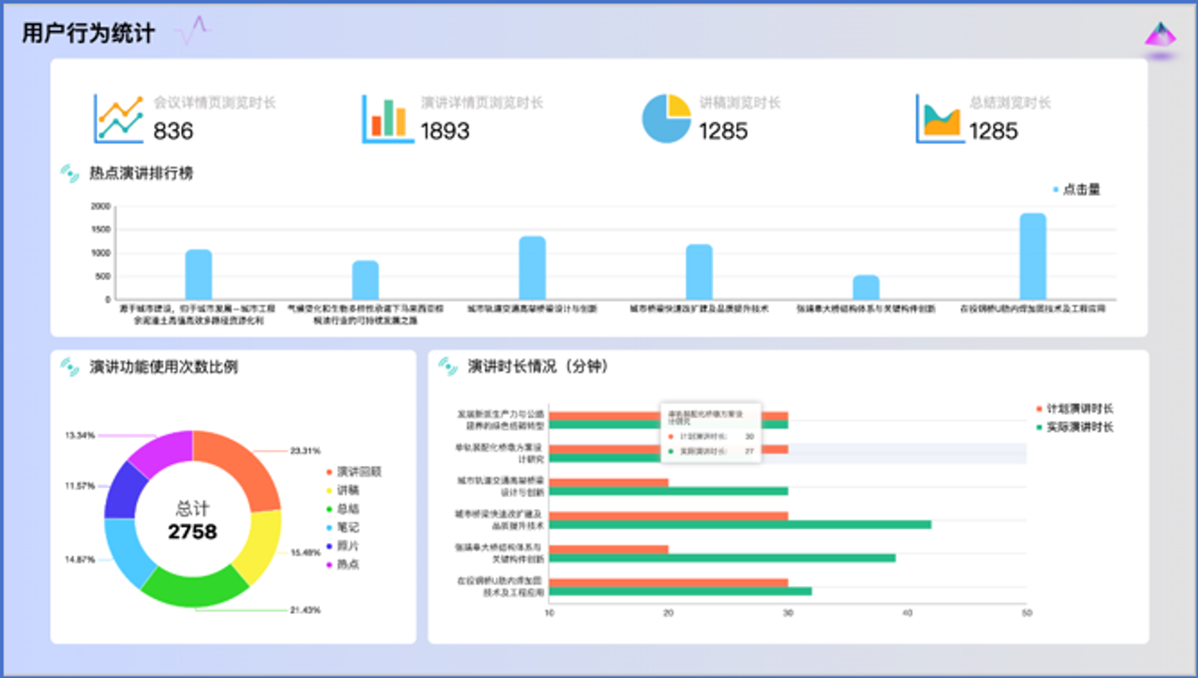The width and height of the screenshot is (1198, 678).
Task: Click the line chart icon beside 会议详情页浏览时长
Action: point(118,119)
